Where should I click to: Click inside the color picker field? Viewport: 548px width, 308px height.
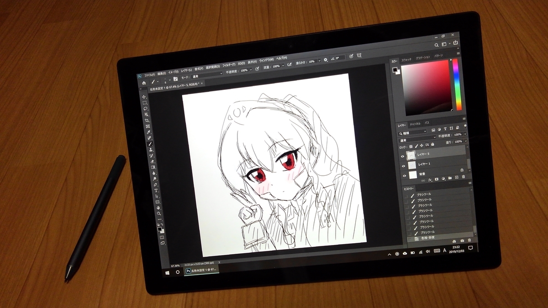428,88
